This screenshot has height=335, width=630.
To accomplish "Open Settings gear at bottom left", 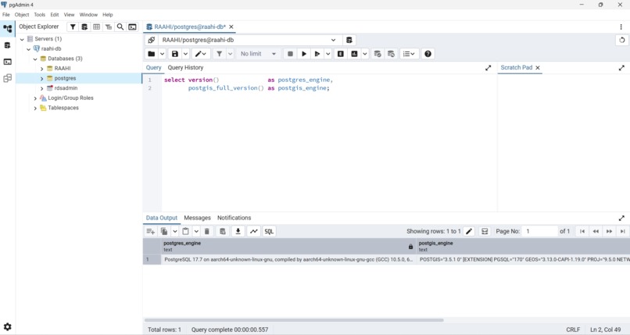I will 7,326.
